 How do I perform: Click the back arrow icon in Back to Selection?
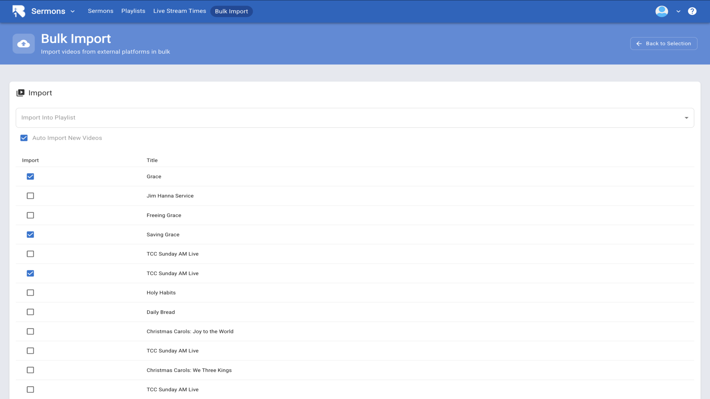click(639, 44)
